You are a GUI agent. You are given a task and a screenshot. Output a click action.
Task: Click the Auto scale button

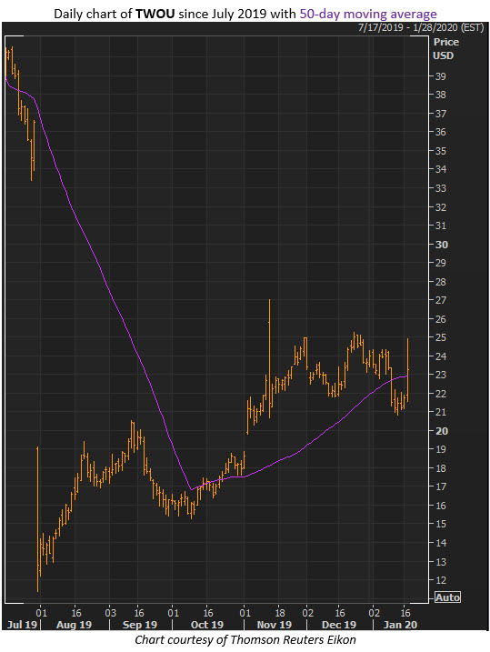point(447,597)
